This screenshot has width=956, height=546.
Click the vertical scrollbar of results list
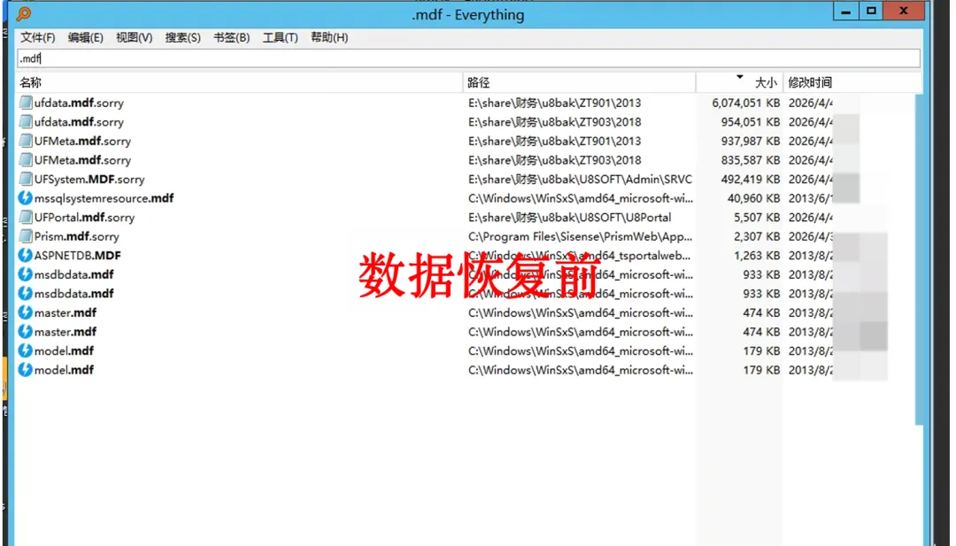pyautogui.click(x=920, y=259)
